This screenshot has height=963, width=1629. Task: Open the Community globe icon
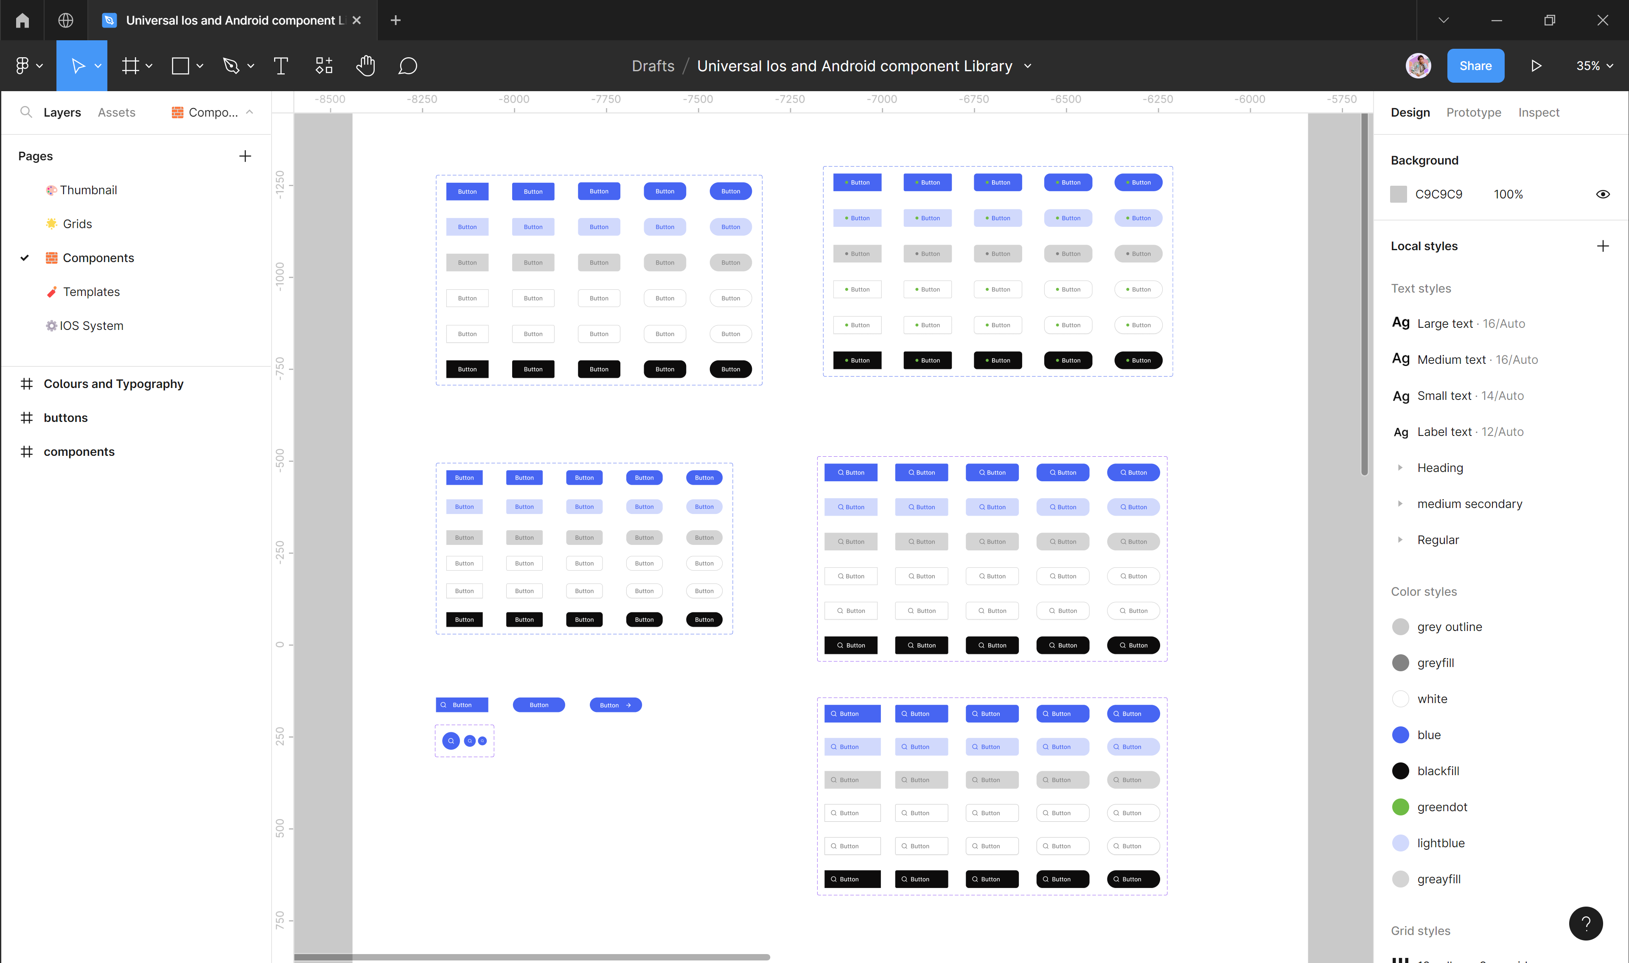tap(66, 20)
